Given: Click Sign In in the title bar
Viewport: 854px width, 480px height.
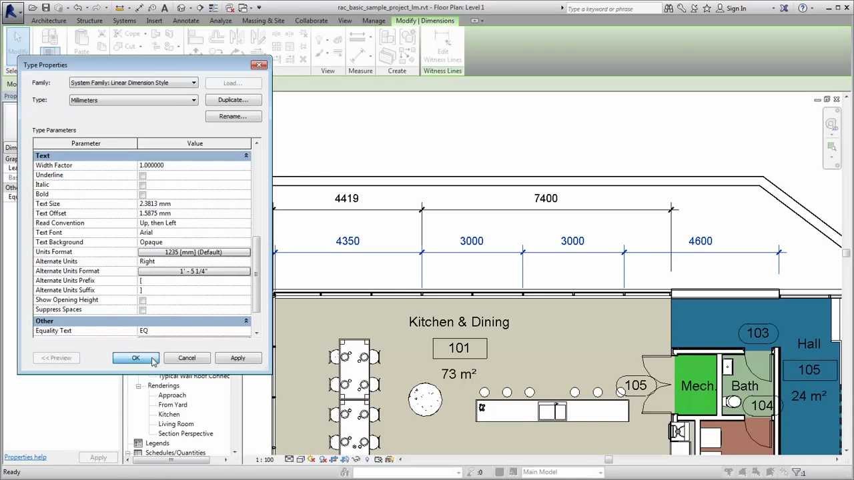Looking at the screenshot, I should (x=737, y=9).
